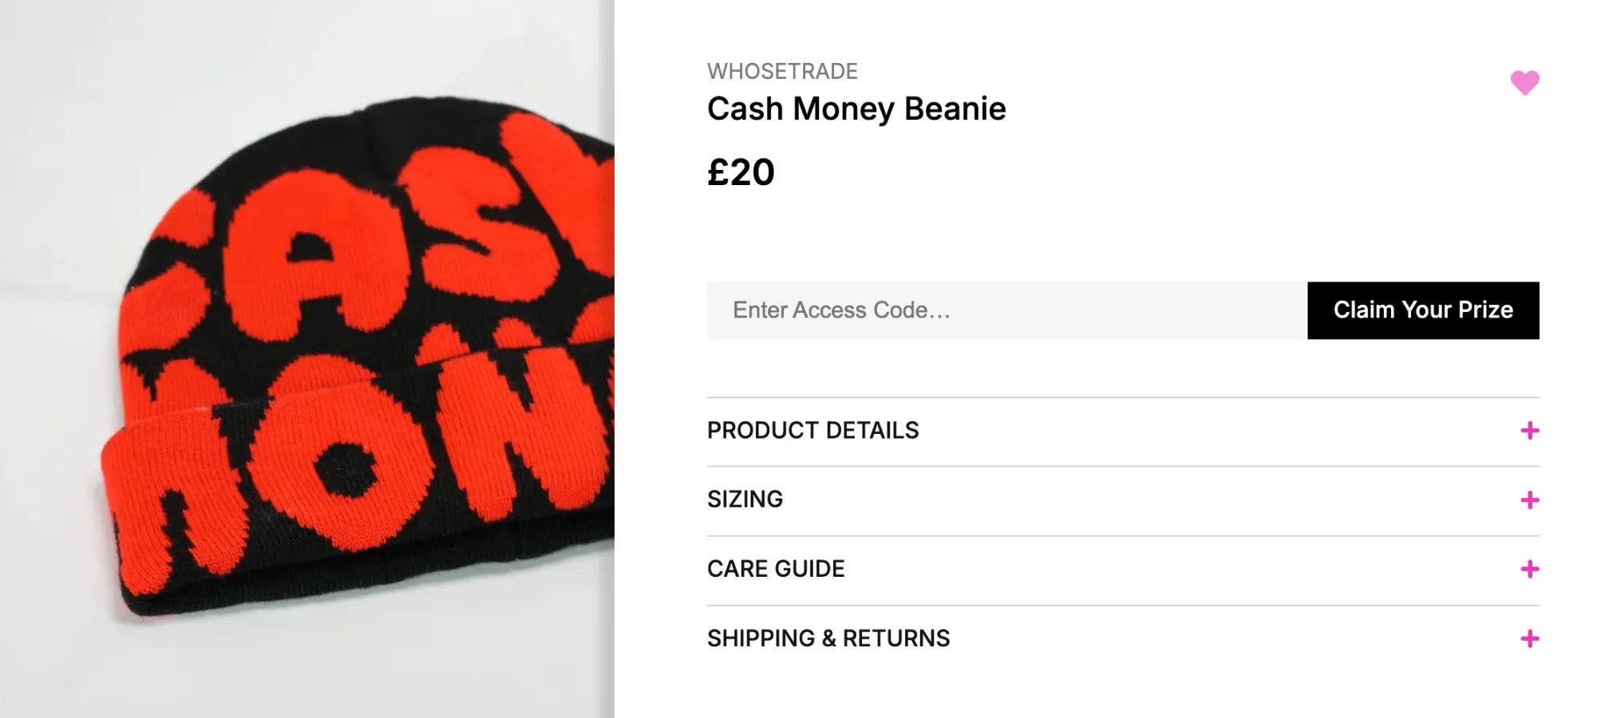Click the £20 price text
The image size is (1597, 718).
click(x=741, y=172)
